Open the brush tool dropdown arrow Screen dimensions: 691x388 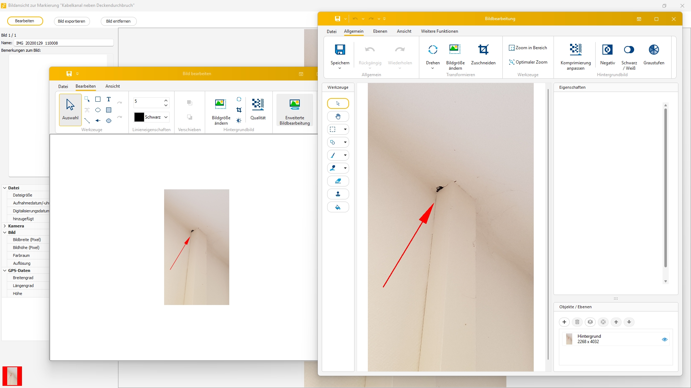pos(345,155)
